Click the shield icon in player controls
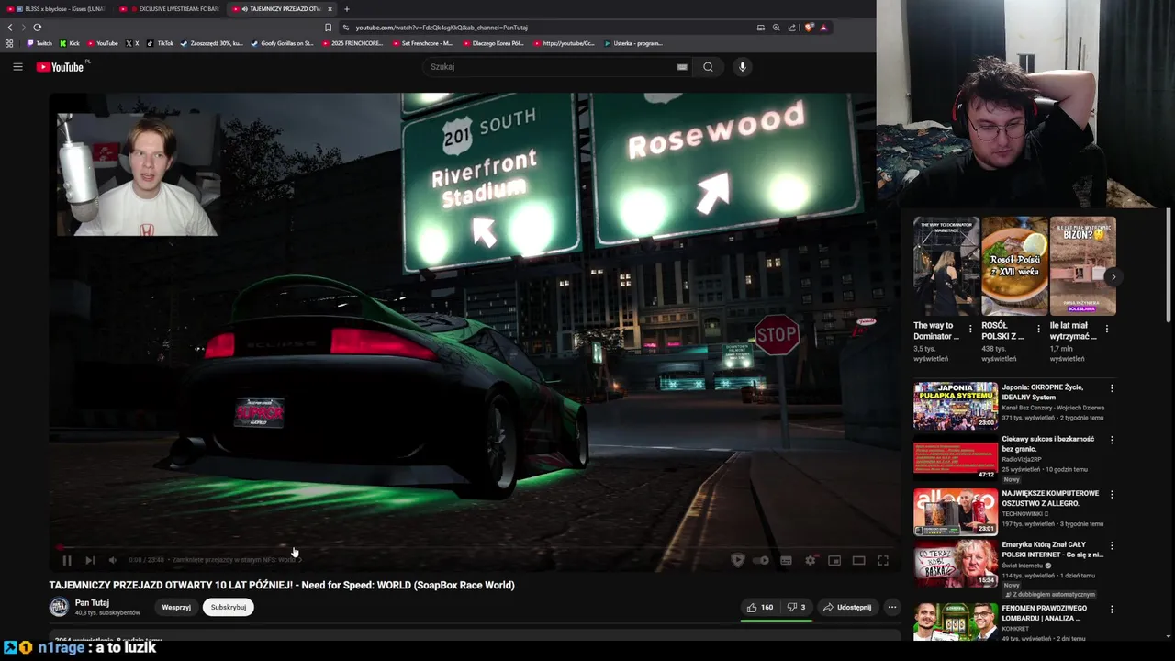The height and width of the screenshot is (661, 1175). pos(737,560)
